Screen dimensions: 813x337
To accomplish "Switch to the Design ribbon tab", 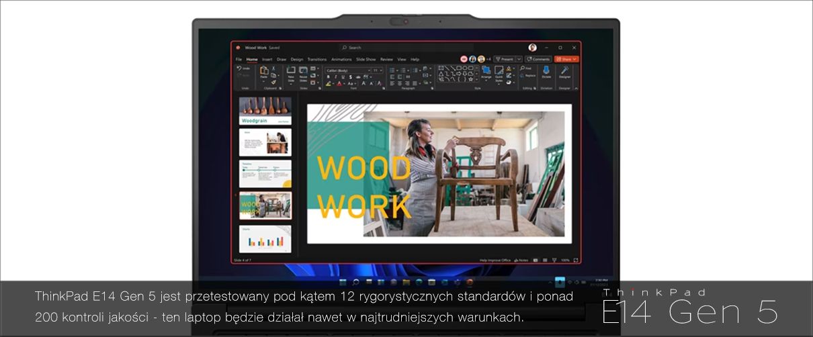I will point(297,59).
